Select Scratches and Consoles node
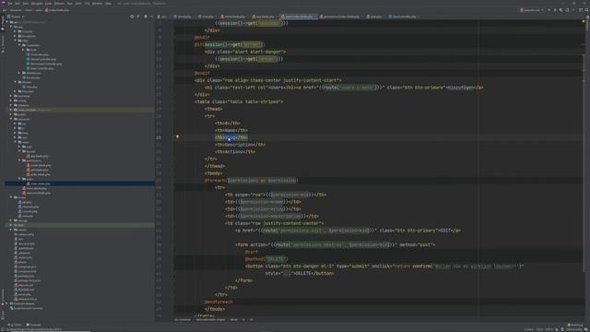This screenshot has width=590, height=332. [27, 308]
